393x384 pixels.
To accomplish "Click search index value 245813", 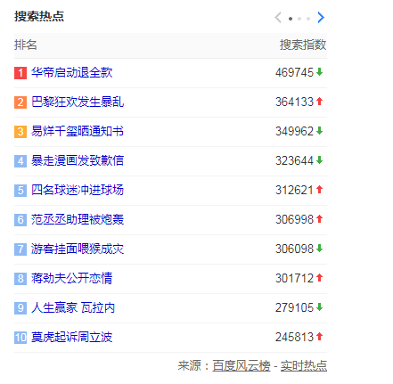I will (294, 337).
